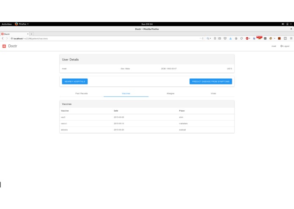Open the Adblock icon dropdown arrow
Screen dimensions: 294x209
250,38
